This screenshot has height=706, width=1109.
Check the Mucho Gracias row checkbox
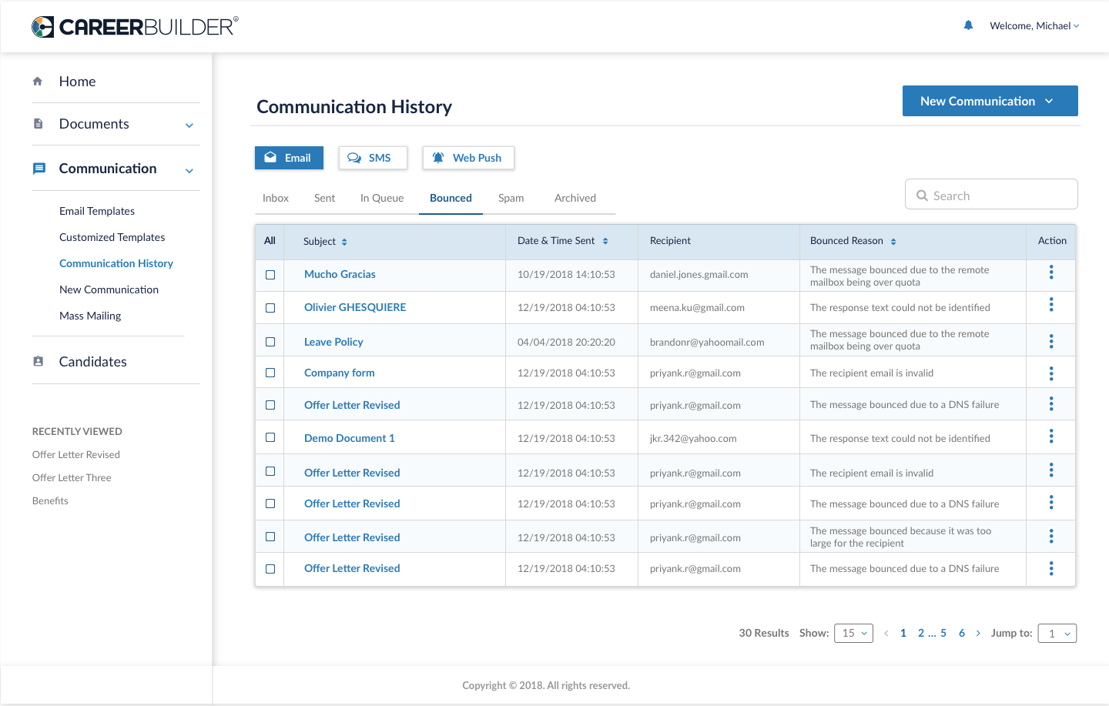point(270,275)
